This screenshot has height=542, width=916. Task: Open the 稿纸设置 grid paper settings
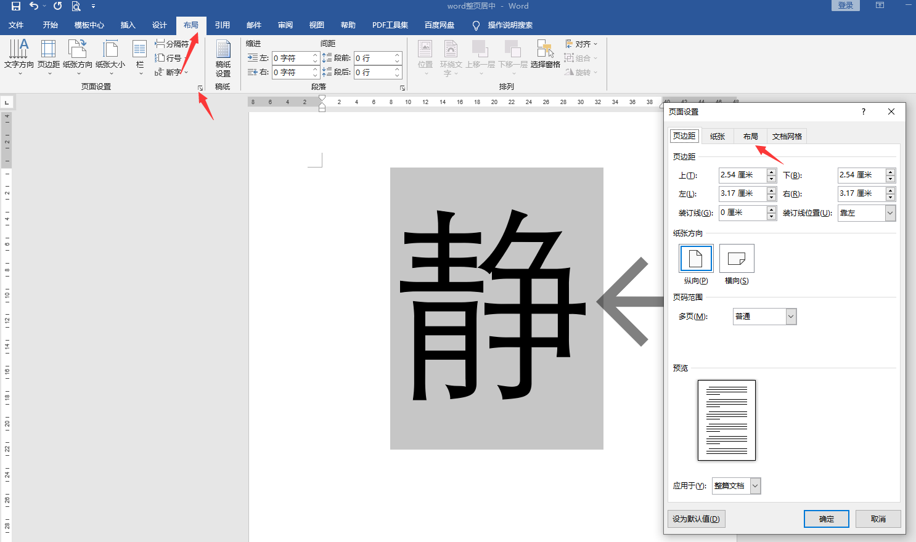pyautogui.click(x=223, y=57)
